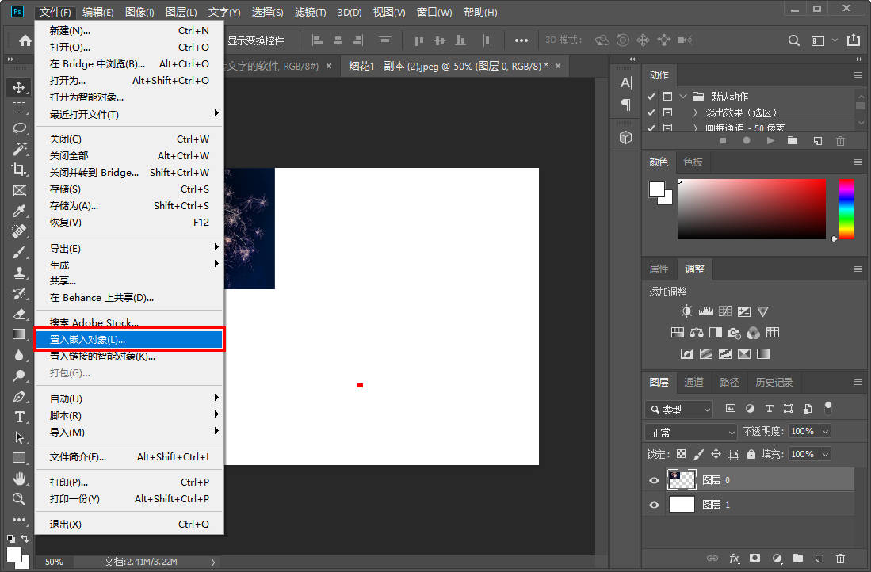The width and height of the screenshot is (871, 572).
Task: Click the Brightness/Contrast adjustment icon
Action: click(x=686, y=311)
